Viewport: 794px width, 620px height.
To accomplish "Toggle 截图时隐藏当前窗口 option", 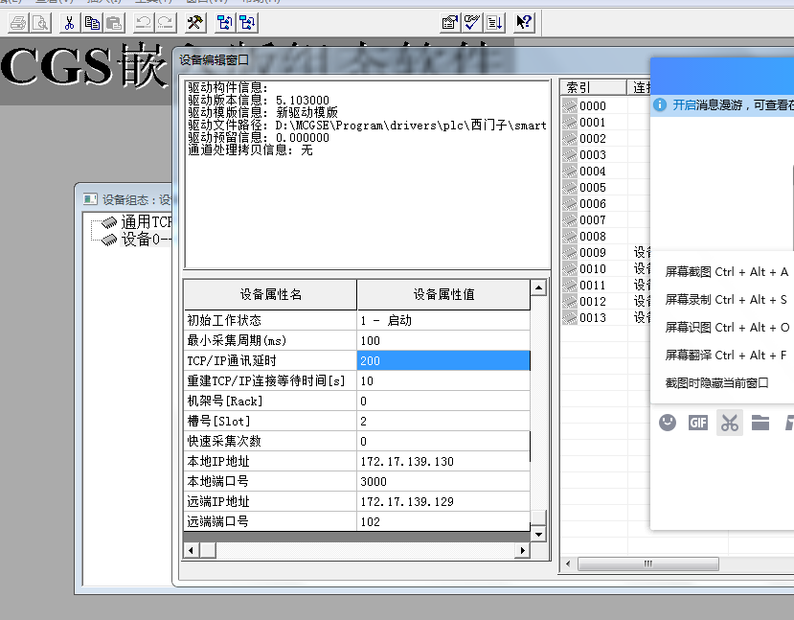I will coord(717,382).
